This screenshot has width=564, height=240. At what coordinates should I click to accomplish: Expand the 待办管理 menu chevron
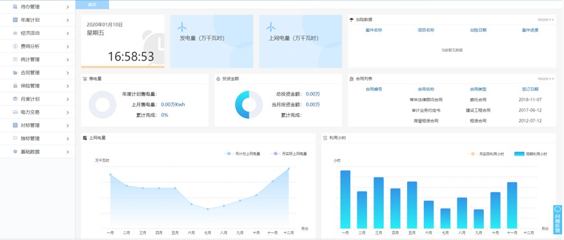tap(68, 7)
